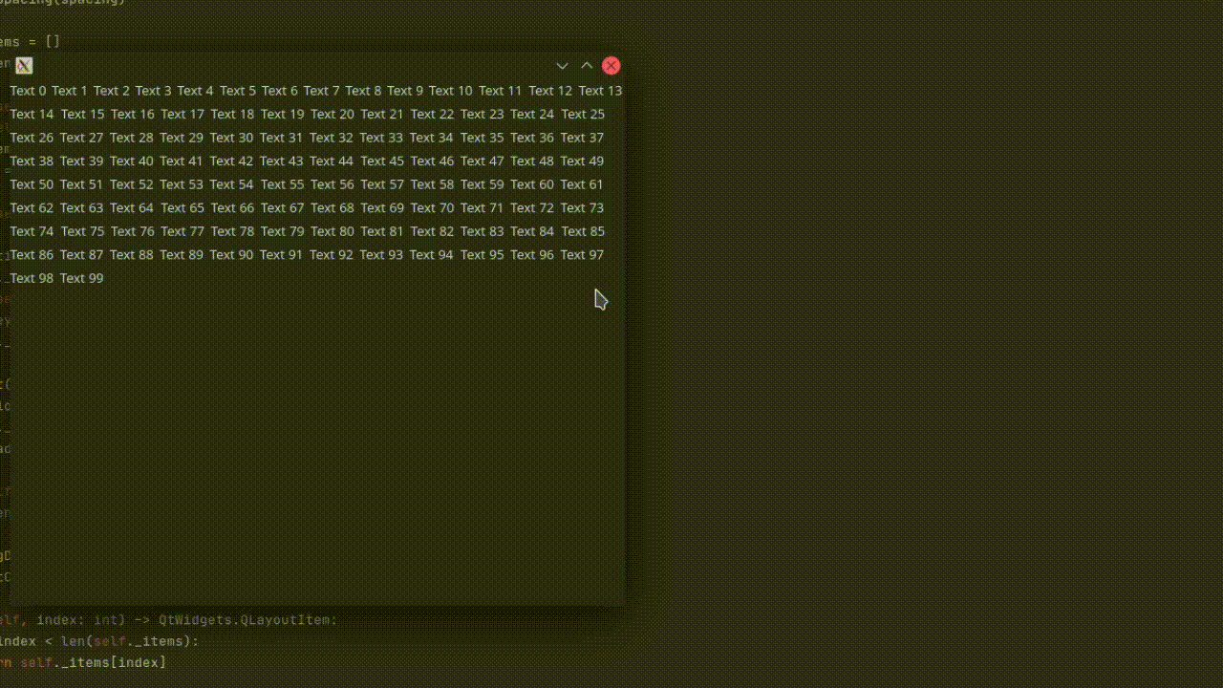This screenshot has width=1223, height=688.
Task: Click the empty title bar of the window
Action: (287, 66)
